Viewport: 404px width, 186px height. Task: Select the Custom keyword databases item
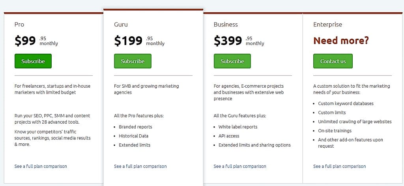pos(346,103)
